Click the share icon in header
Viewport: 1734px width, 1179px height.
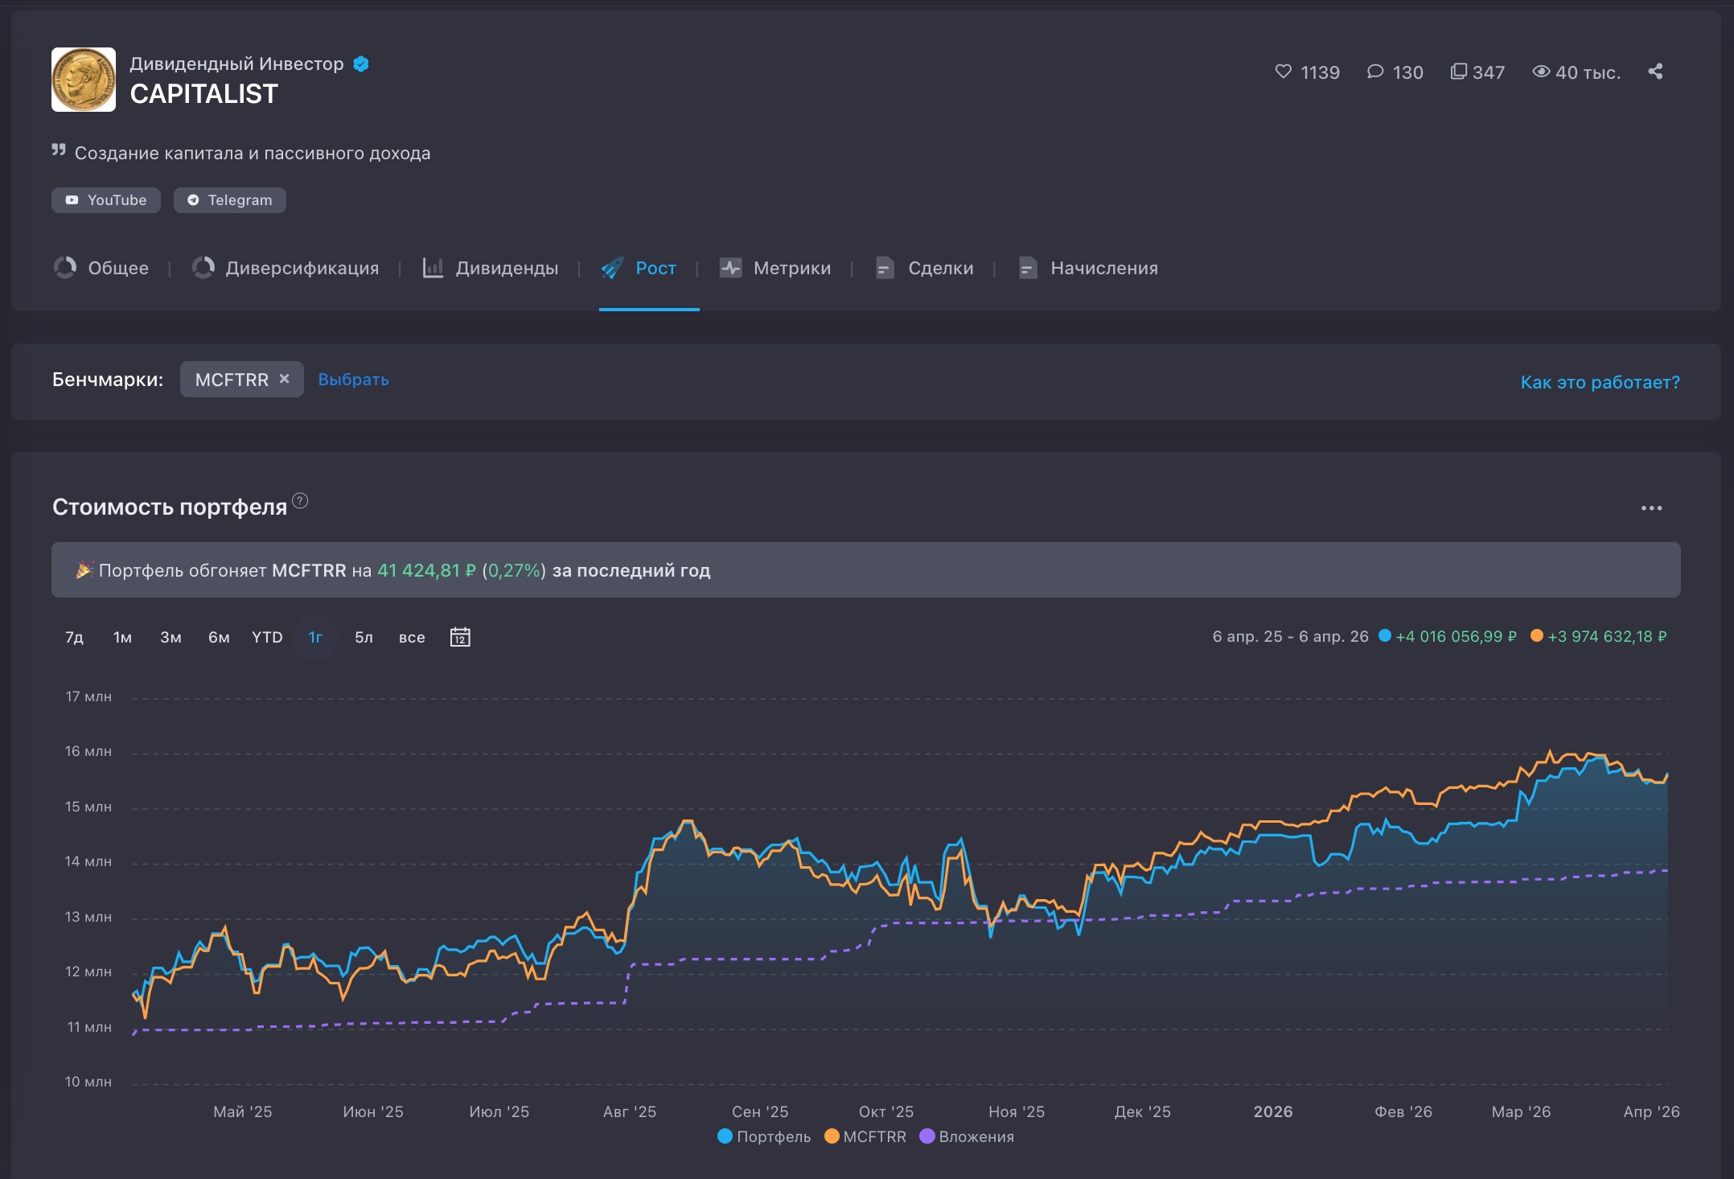pyautogui.click(x=1655, y=72)
